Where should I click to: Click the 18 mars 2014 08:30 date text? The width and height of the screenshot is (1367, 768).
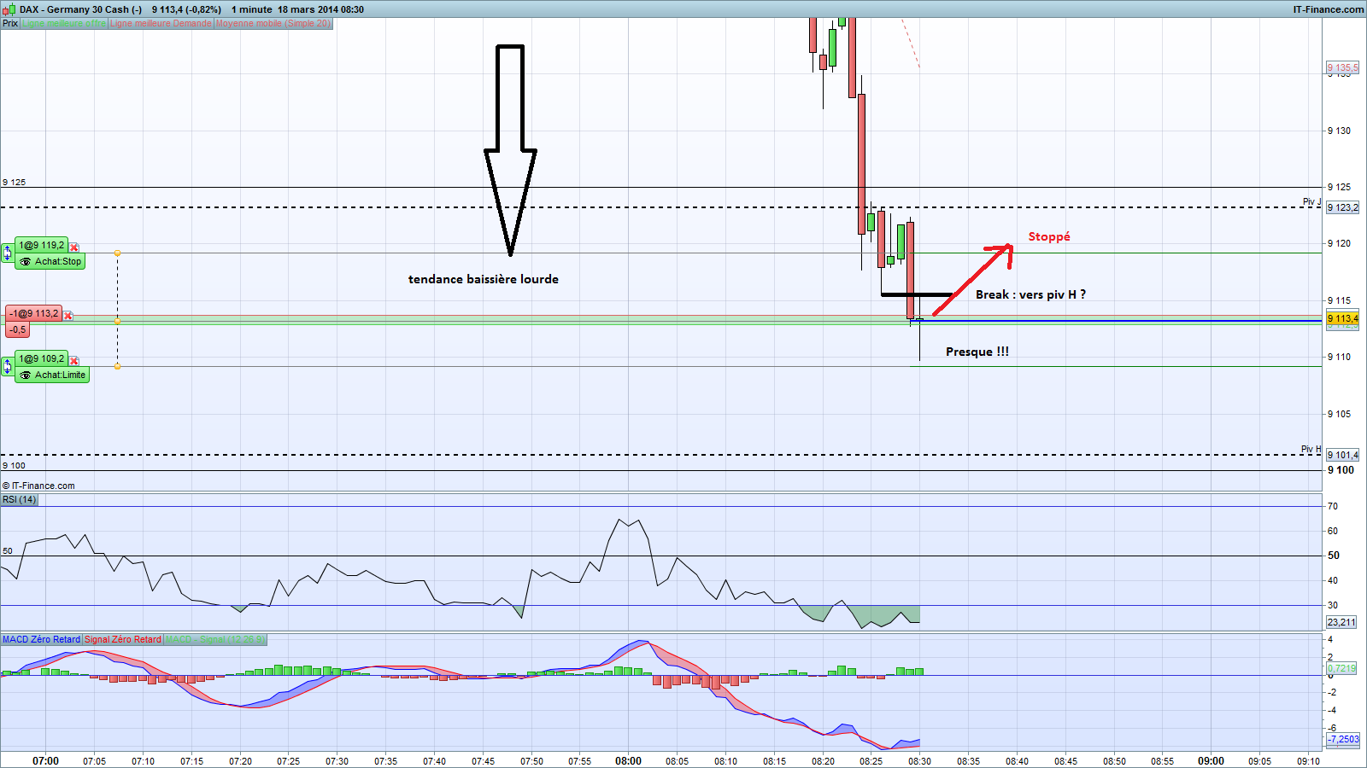tap(321, 9)
